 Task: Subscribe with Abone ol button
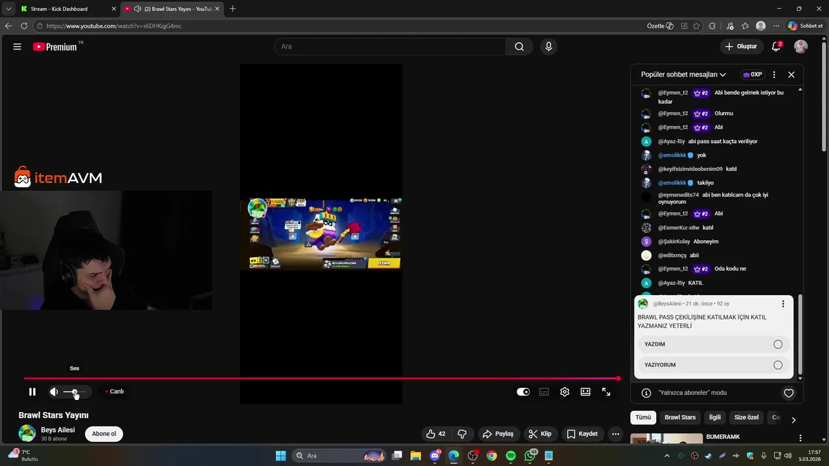tap(104, 434)
